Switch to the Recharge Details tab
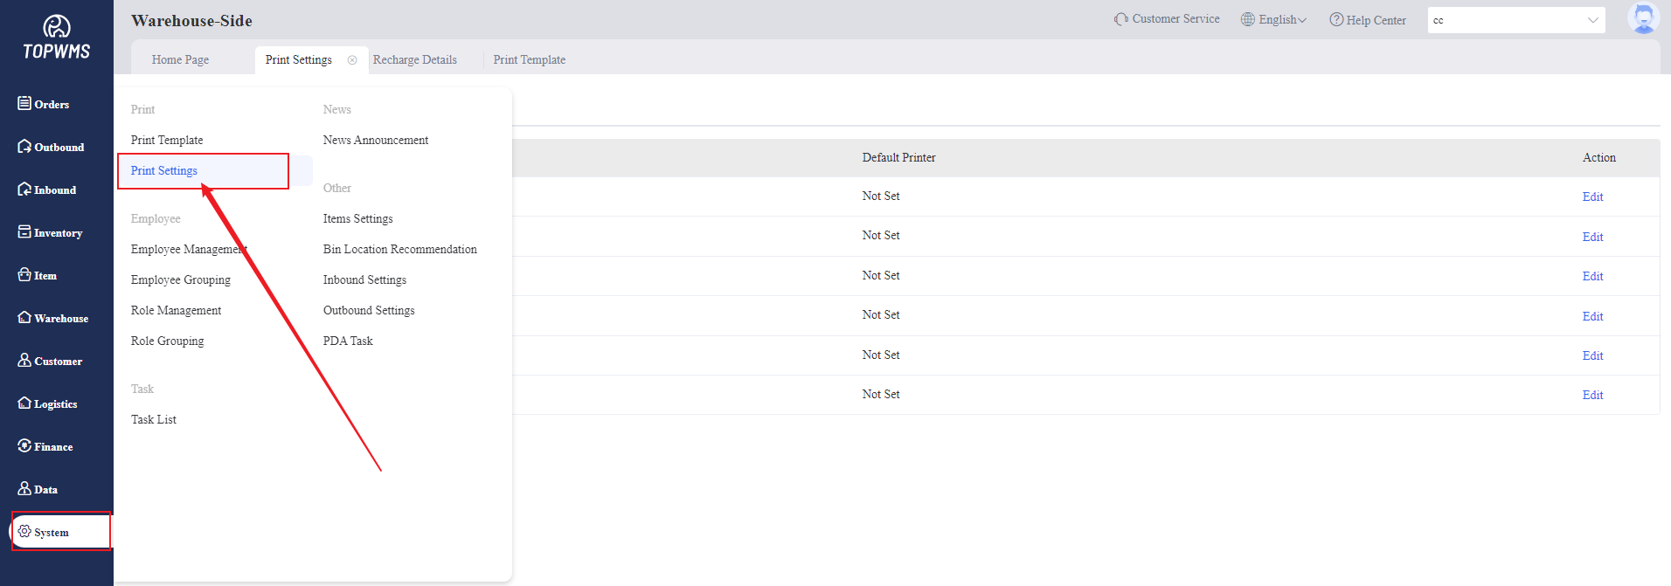The width and height of the screenshot is (1671, 586). coord(415,60)
